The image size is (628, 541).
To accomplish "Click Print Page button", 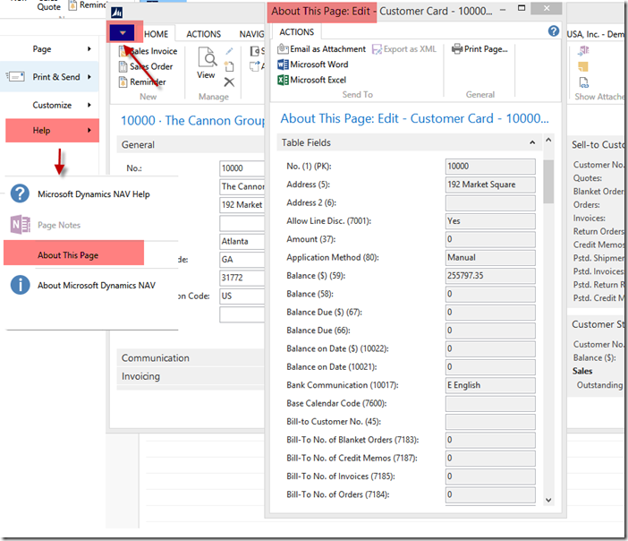I will point(479,49).
